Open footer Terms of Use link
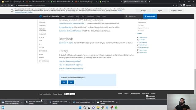The image size is (196, 110). coord(145,94)
